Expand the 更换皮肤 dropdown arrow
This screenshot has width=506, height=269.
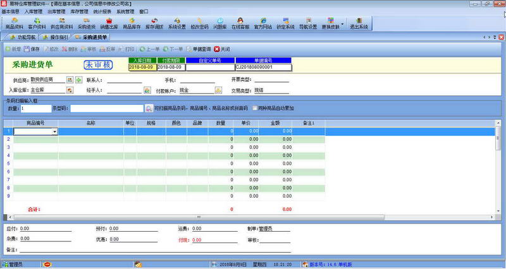[x=343, y=25]
